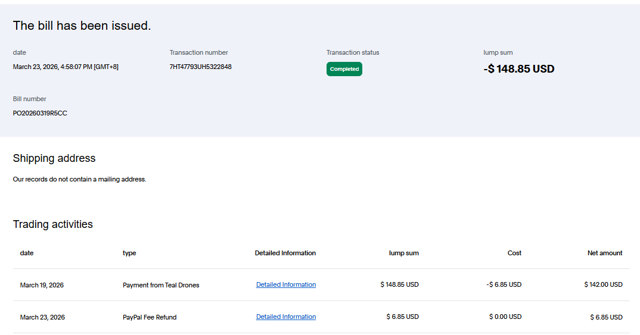The width and height of the screenshot is (640, 335).
Task: Click the 'Cost' column header
Action: click(x=514, y=253)
